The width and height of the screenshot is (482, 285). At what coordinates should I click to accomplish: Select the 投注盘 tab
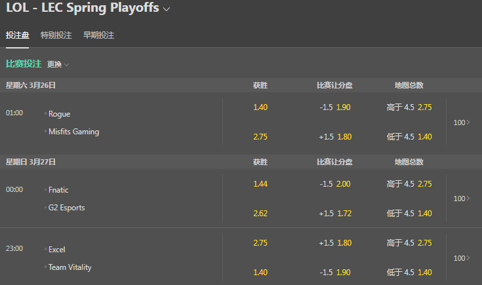pyautogui.click(x=17, y=35)
